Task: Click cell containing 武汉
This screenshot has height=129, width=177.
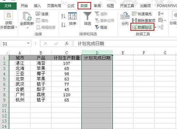Action: tap(20, 84)
